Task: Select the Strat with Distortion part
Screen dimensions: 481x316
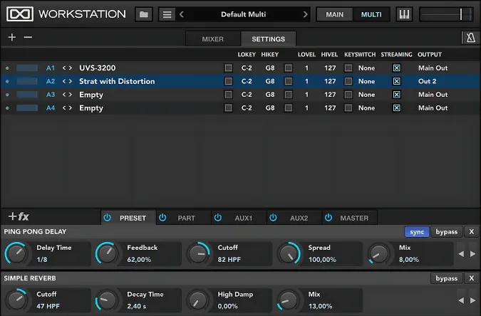Action: (x=117, y=81)
